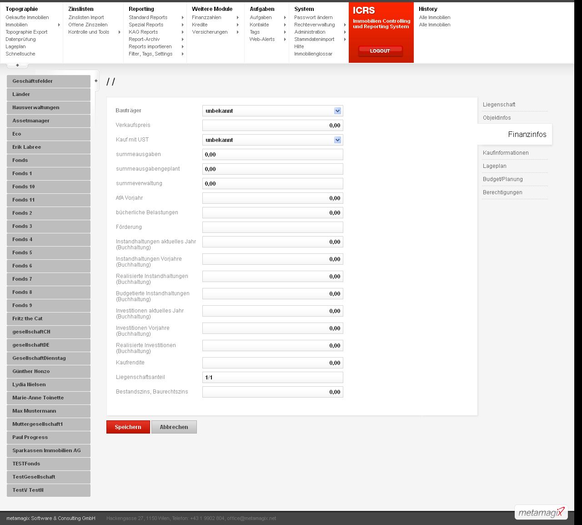Open the Zinslisten Import menu item

(86, 18)
